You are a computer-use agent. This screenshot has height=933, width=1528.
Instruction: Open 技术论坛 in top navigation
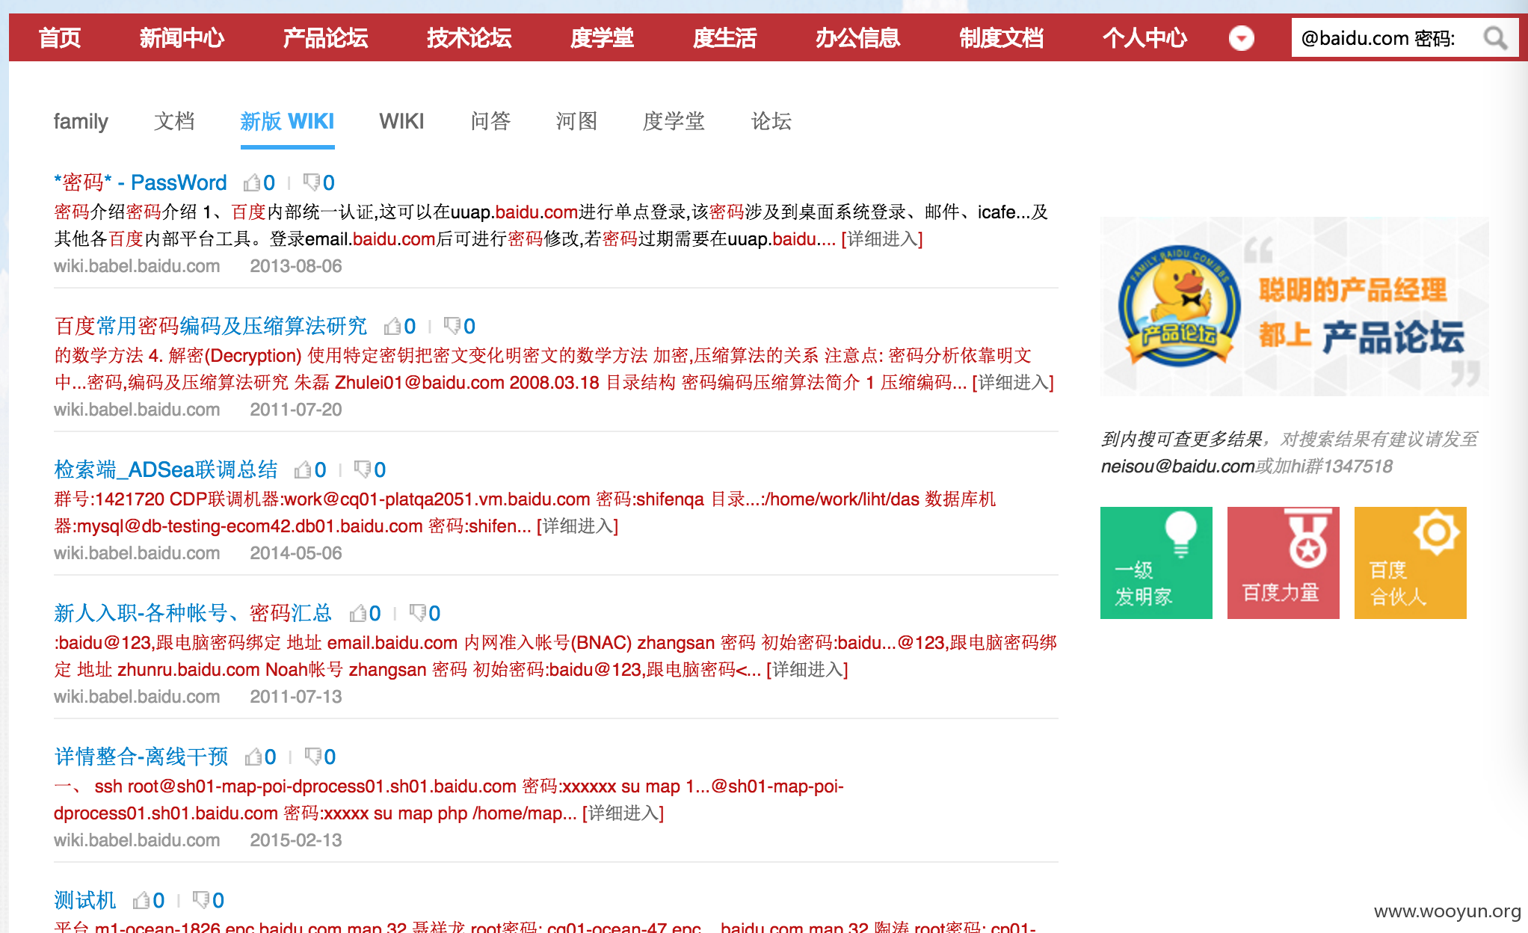(x=469, y=37)
